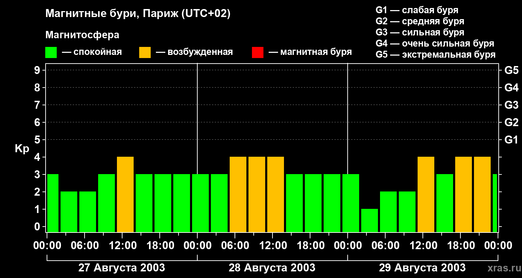Click the '— возбужденная' legend label

195,52
